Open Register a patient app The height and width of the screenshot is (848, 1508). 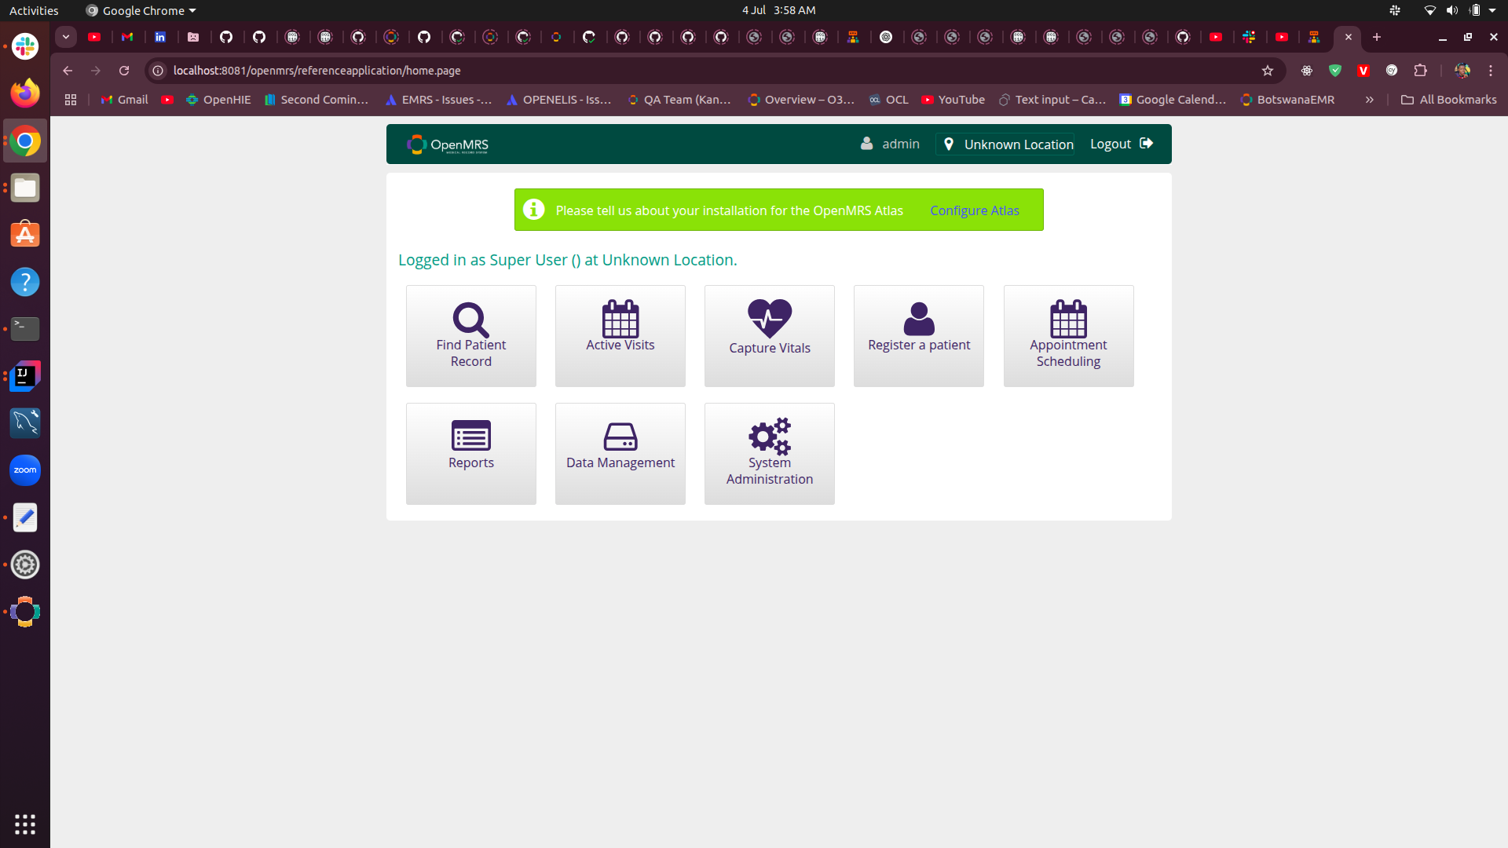918,335
